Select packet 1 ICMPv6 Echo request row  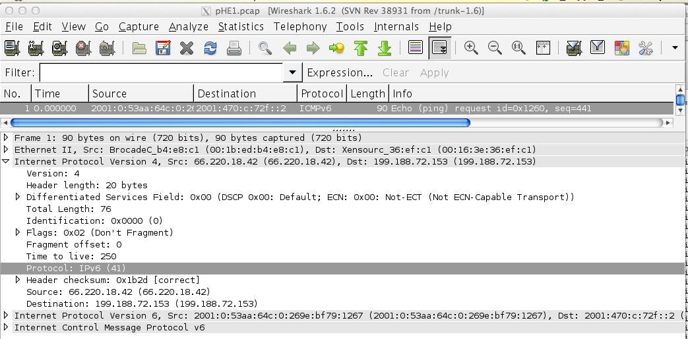337,108
